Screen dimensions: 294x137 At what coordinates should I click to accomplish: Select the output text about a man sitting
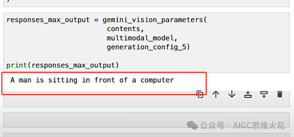92,80
